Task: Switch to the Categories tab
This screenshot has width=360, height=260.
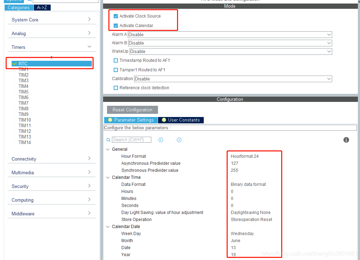Action: pyautogui.click(x=19, y=8)
